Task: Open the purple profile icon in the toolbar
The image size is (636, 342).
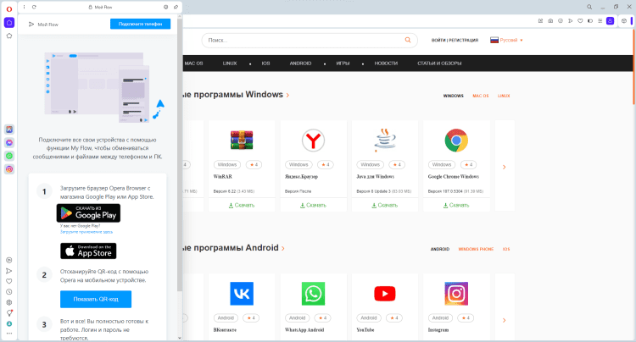Action: (610, 20)
